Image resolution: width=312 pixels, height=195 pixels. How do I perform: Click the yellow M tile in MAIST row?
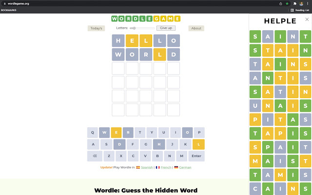pos(255,161)
